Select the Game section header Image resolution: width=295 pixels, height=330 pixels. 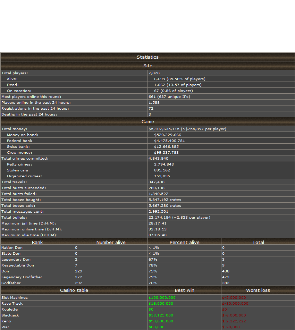(x=147, y=122)
